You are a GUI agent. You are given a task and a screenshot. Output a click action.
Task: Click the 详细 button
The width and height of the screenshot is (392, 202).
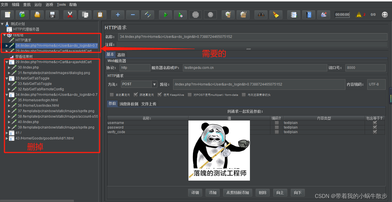[195, 193]
